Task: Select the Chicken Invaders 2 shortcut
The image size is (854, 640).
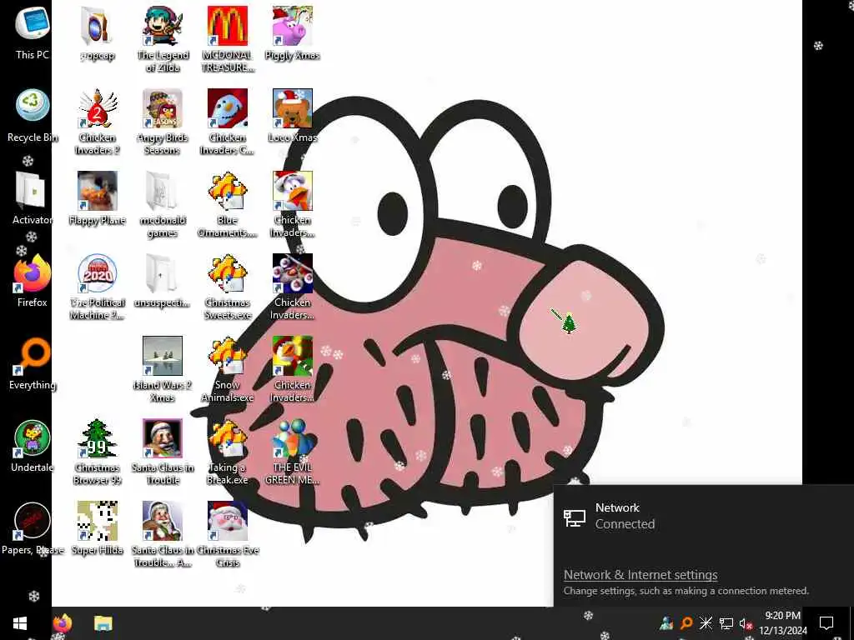Action: pyautogui.click(x=97, y=108)
